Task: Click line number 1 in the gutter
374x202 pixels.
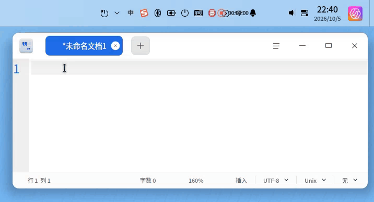Action: [x=17, y=69]
